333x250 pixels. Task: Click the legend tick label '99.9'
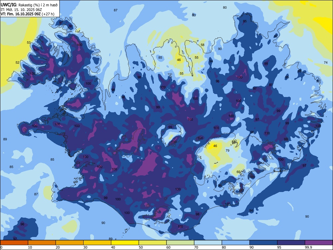click(x=308, y=247)
